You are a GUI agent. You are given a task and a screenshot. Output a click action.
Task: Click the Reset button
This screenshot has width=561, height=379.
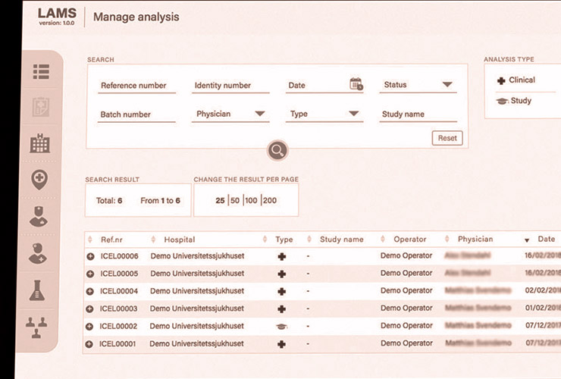tap(447, 138)
